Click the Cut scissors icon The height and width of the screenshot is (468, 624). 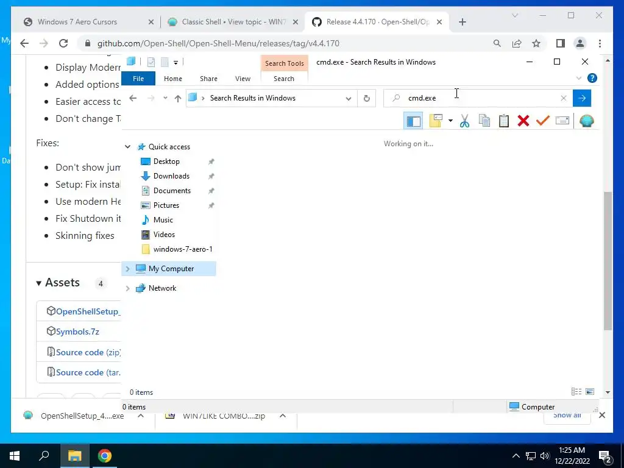pyautogui.click(x=464, y=121)
